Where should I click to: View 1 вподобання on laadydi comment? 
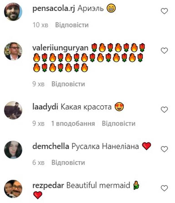(x=73, y=123)
